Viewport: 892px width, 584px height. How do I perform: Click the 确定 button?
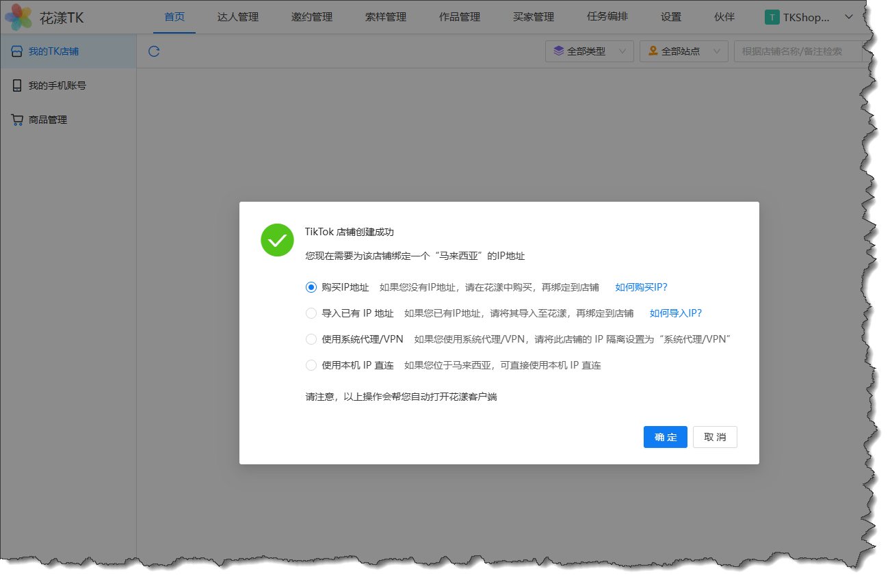pos(666,437)
